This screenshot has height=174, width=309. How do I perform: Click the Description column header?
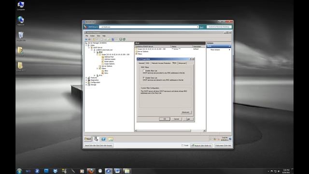[x=199, y=46]
